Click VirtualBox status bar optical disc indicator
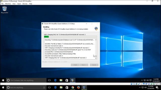The image size is (161, 90). coord(134,84)
